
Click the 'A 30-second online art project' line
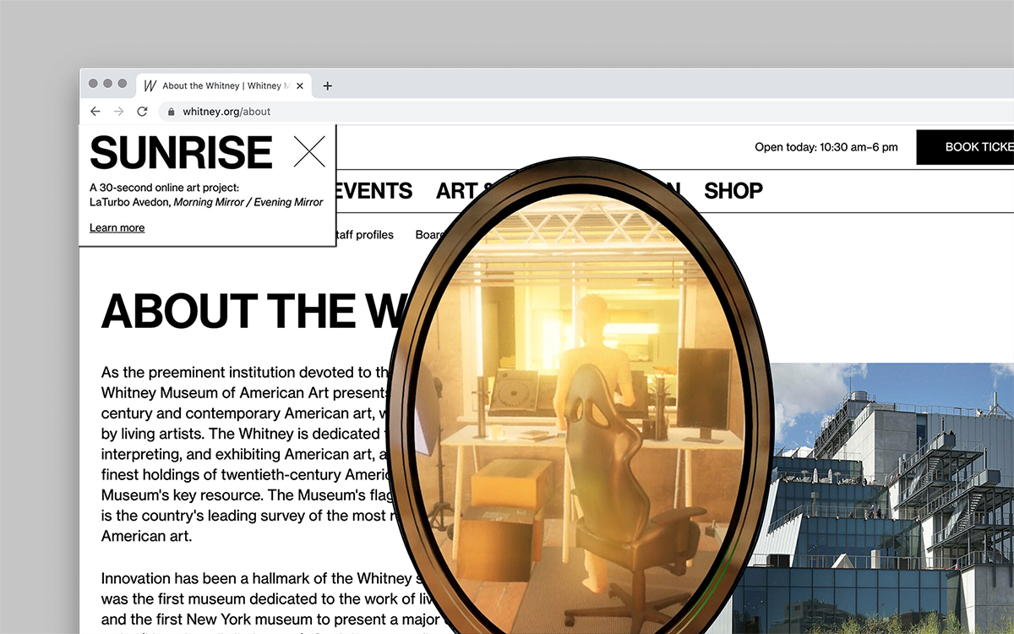(165, 187)
